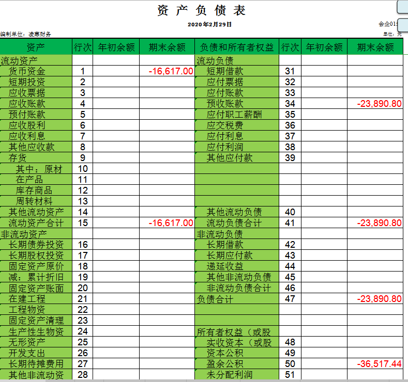Select the 生产性生物资 cell

click(36, 331)
